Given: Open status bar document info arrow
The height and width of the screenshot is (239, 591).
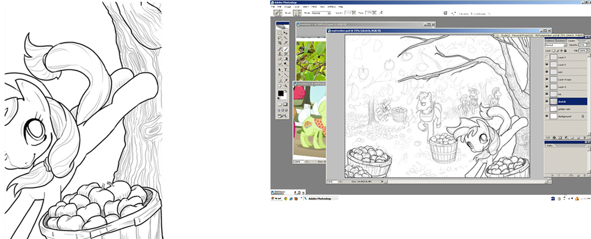Looking at the screenshot, I should (x=382, y=182).
